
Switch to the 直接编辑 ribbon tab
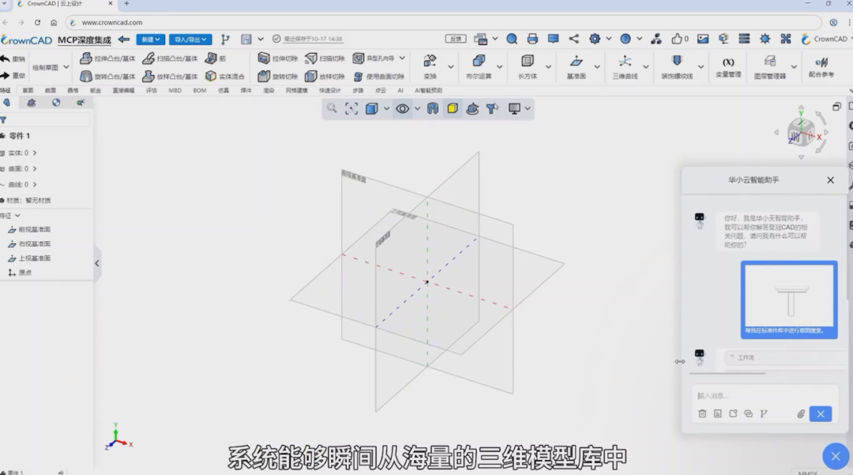click(x=123, y=90)
